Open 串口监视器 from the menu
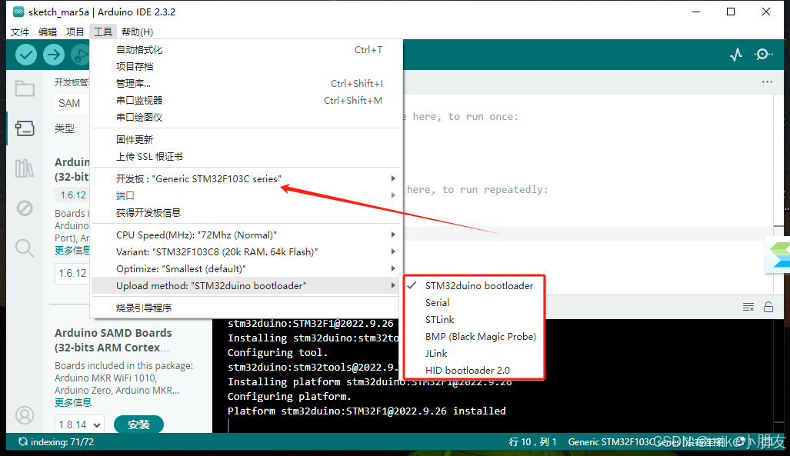 coord(247,100)
